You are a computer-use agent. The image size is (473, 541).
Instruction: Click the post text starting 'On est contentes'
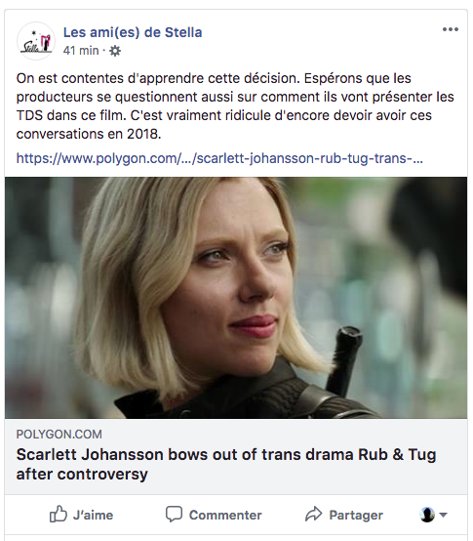pyautogui.click(x=235, y=105)
